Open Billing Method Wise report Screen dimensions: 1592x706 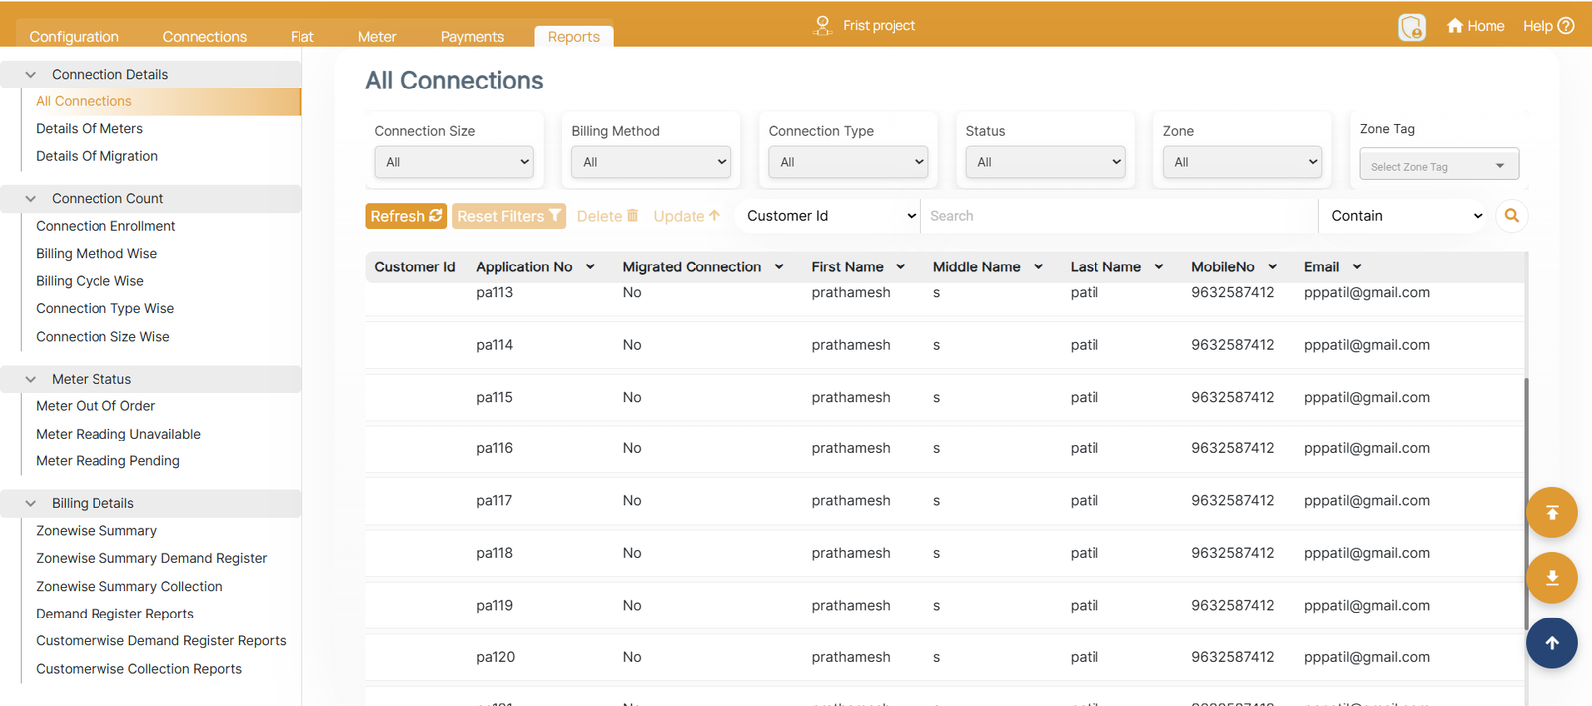pos(97,254)
